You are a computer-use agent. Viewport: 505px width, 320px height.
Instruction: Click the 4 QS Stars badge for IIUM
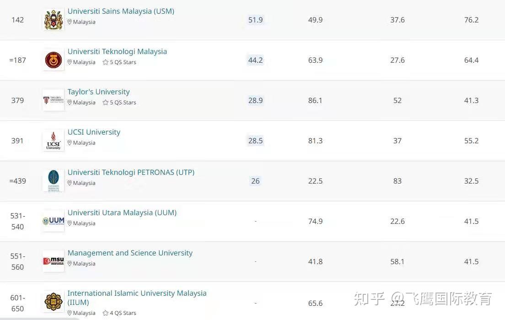click(x=119, y=313)
